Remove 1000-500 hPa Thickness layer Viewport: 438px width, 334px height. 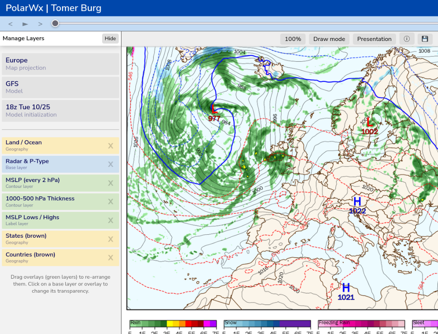tap(111, 201)
